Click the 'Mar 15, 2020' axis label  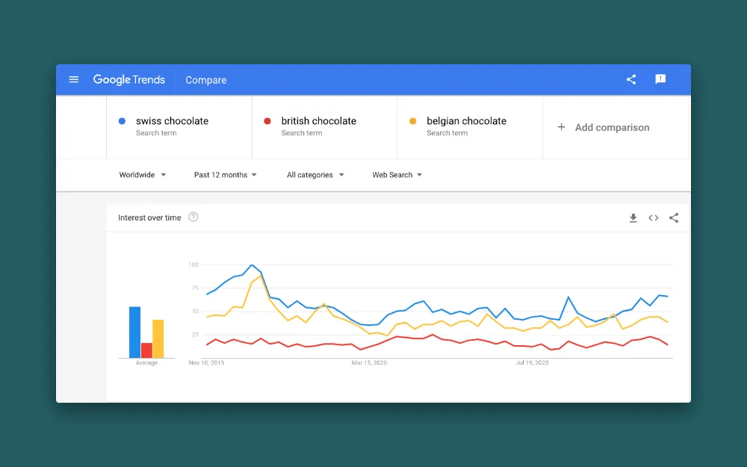click(369, 362)
